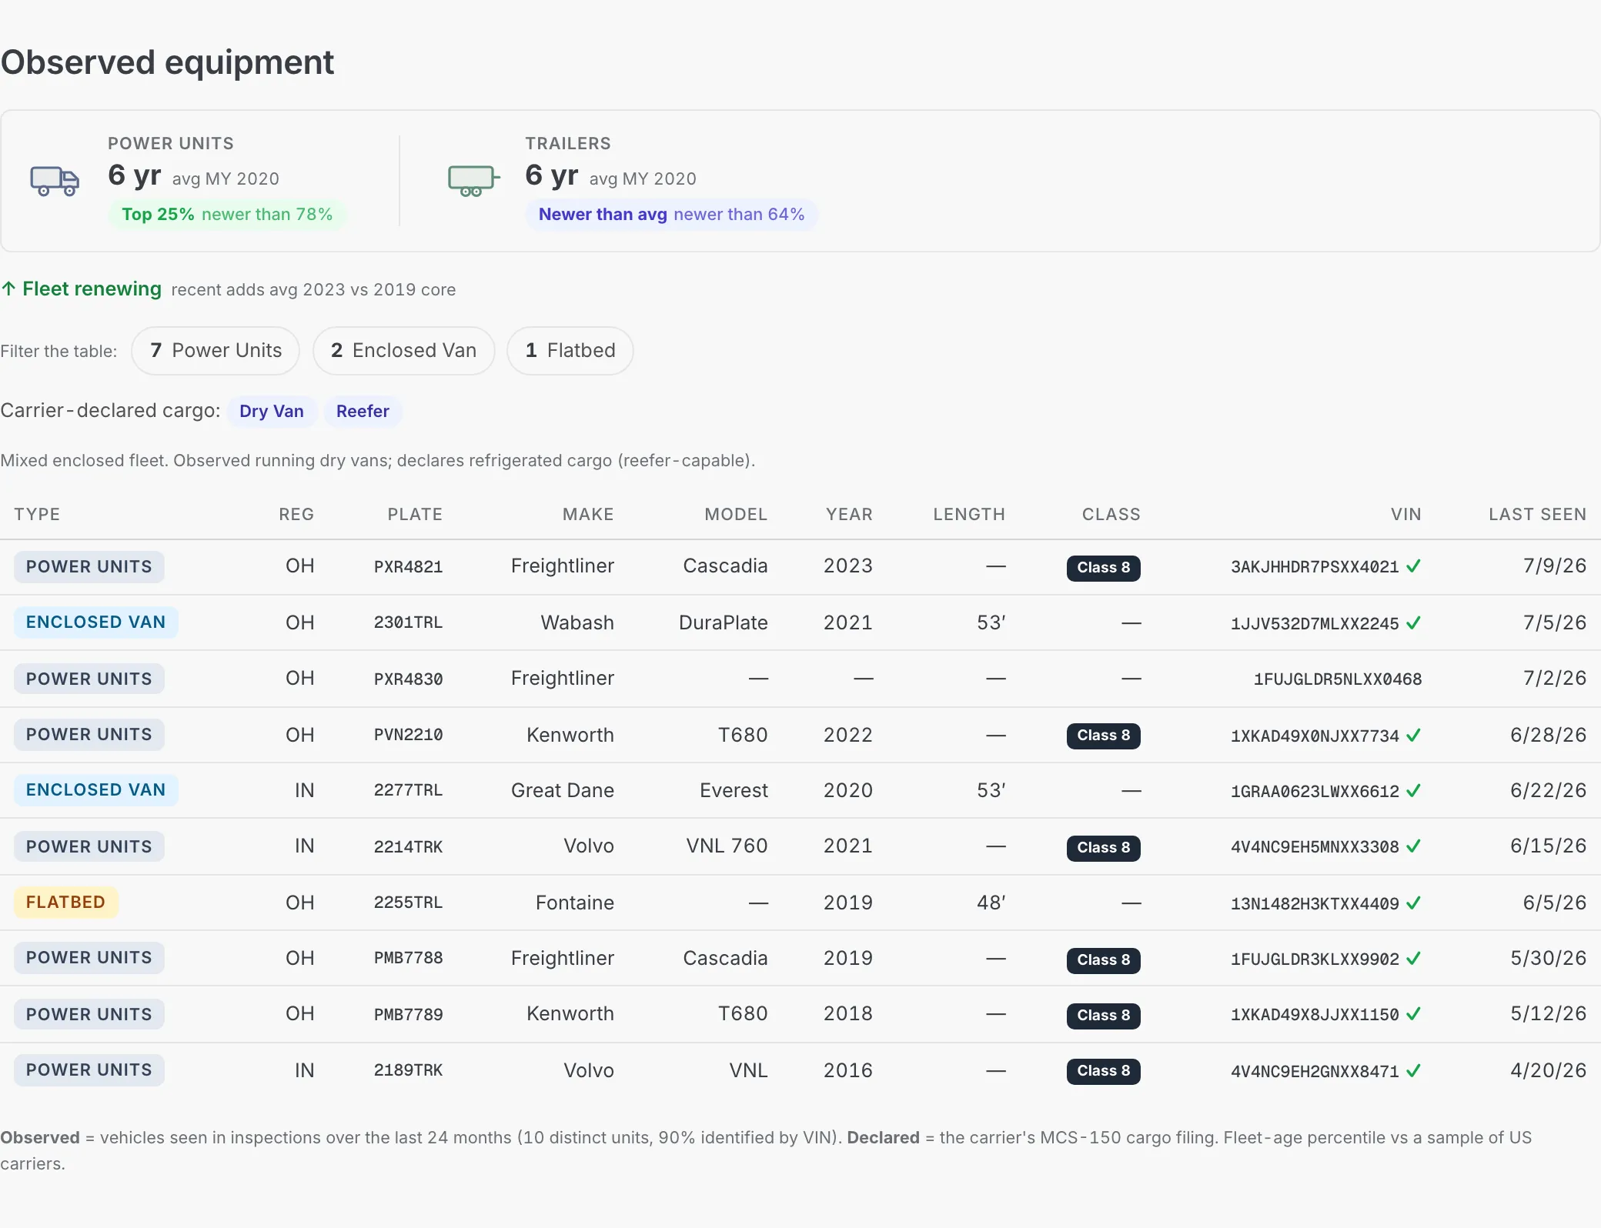Click the CLASS column header
This screenshot has height=1228, width=1601.
pos(1111,515)
